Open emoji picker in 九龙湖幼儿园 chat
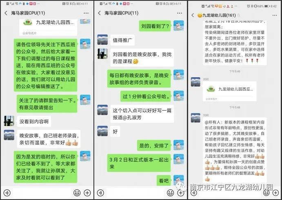282x200 pixels. 266,193
